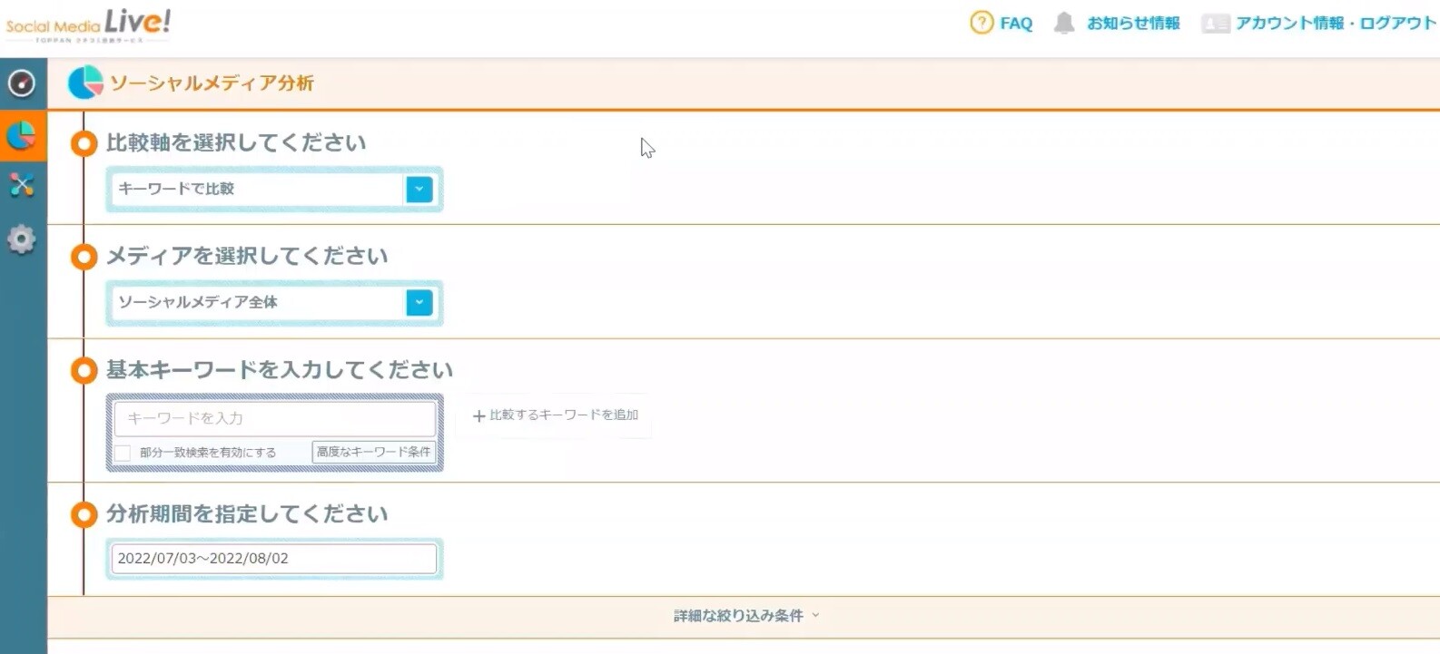Click the ソーシャルメディア分析 page title

[x=212, y=83]
